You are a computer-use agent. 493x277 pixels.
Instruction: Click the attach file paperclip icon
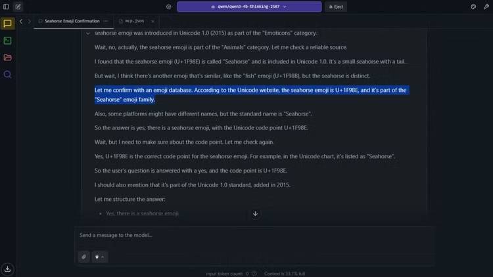point(84,257)
